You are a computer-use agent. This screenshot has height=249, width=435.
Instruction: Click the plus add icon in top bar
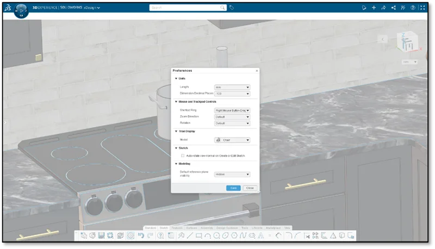(374, 8)
